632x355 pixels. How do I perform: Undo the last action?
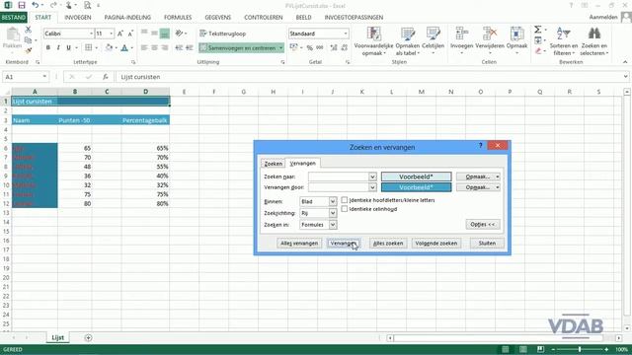(x=36, y=5)
